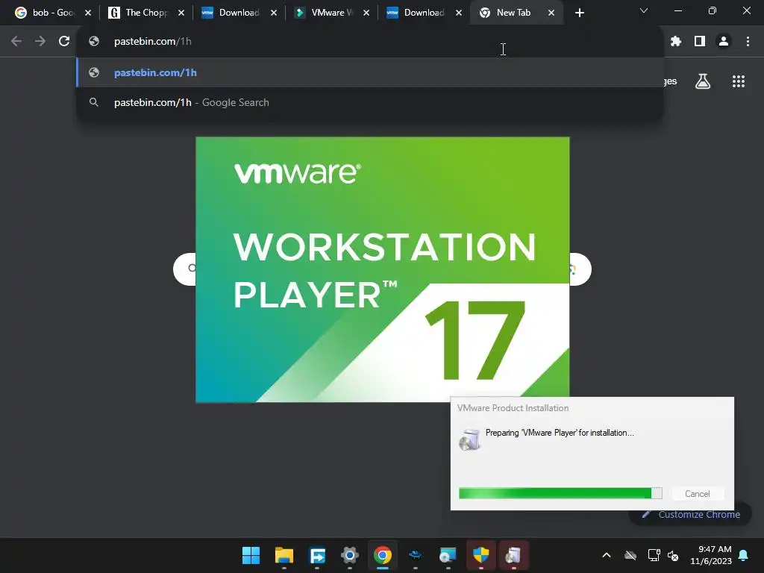Open the Chrome profile avatar menu
Screen dimensions: 764x573
pyautogui.click(x=724, y=42)
